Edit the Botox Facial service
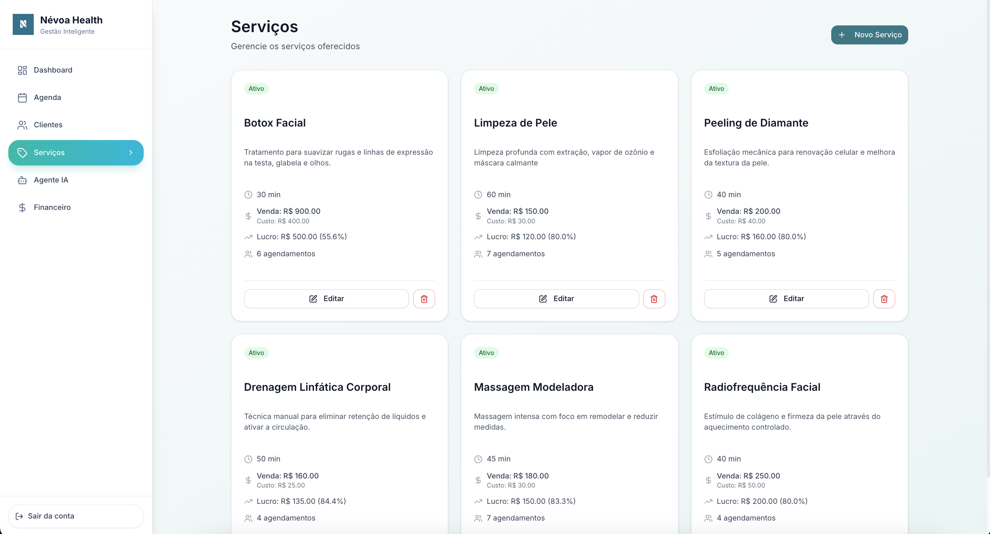This screenshot has width=990, height=534. click(326, 299)
